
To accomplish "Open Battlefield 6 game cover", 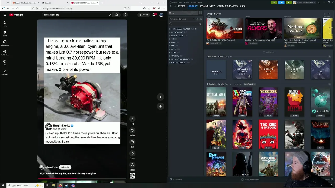I will 216,102.
